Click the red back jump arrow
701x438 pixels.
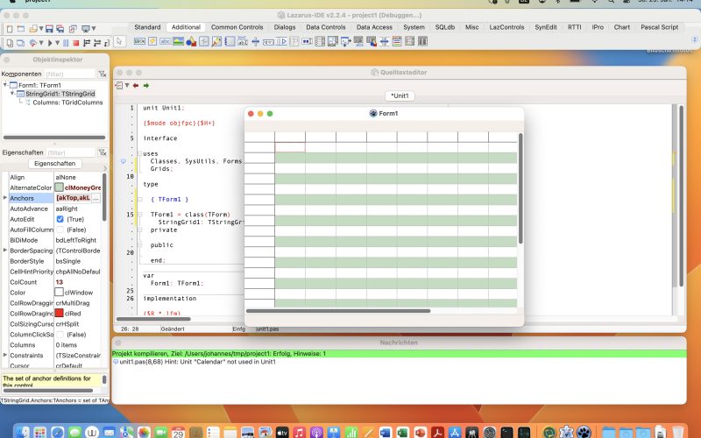point(136,85)
